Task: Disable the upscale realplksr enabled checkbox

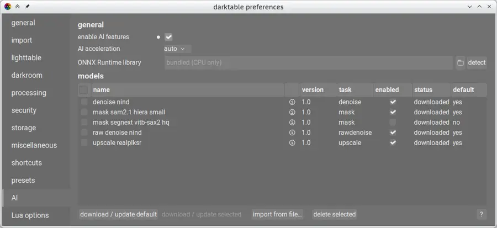Action: (393, 143)
